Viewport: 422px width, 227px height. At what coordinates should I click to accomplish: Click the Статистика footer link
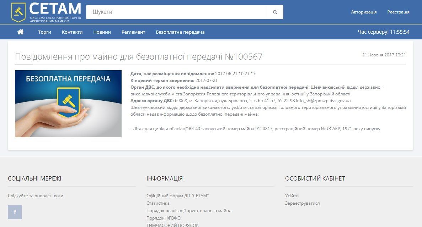(158, 203)
